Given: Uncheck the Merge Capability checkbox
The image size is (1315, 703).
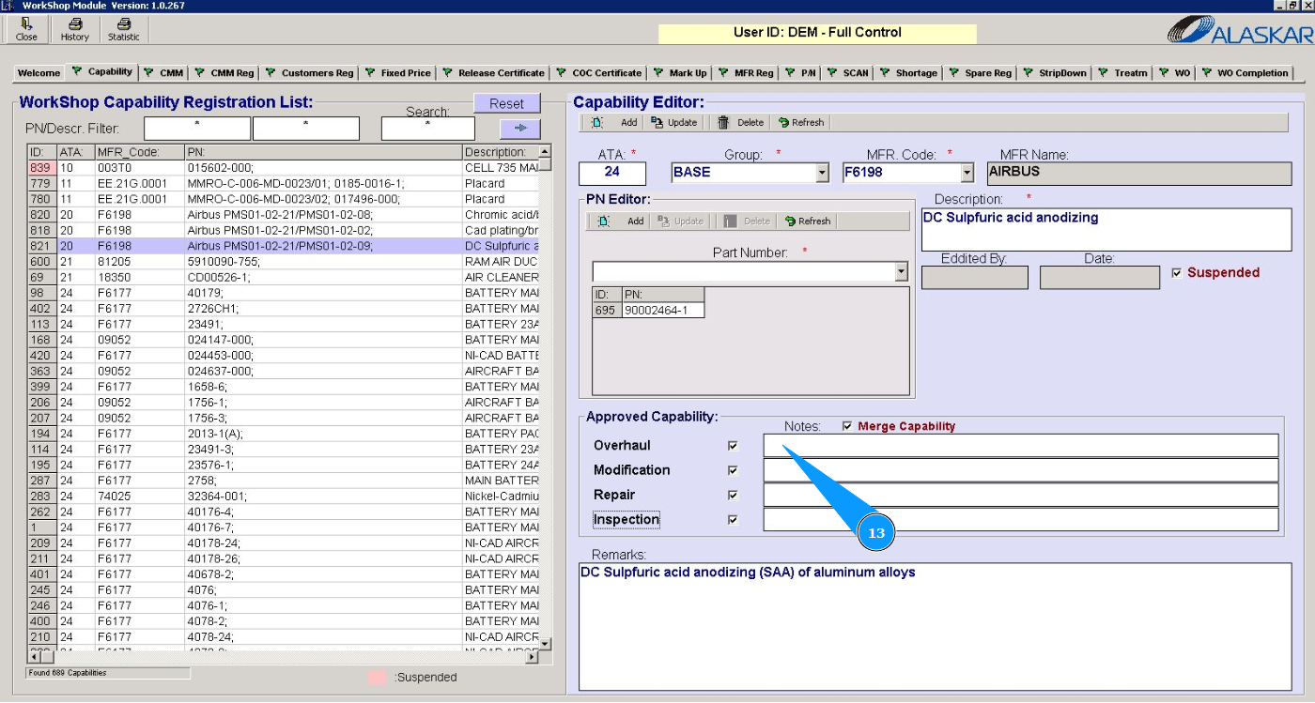Looking at the screenshot, I should coord(847,426).
